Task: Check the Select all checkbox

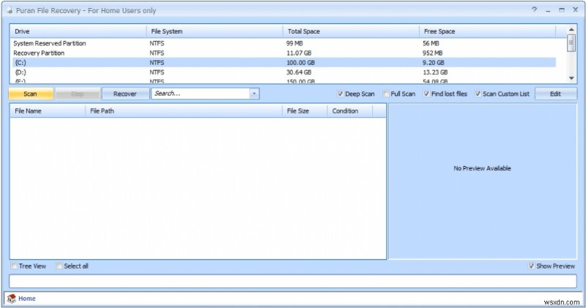Action: (x=59, y=266)
